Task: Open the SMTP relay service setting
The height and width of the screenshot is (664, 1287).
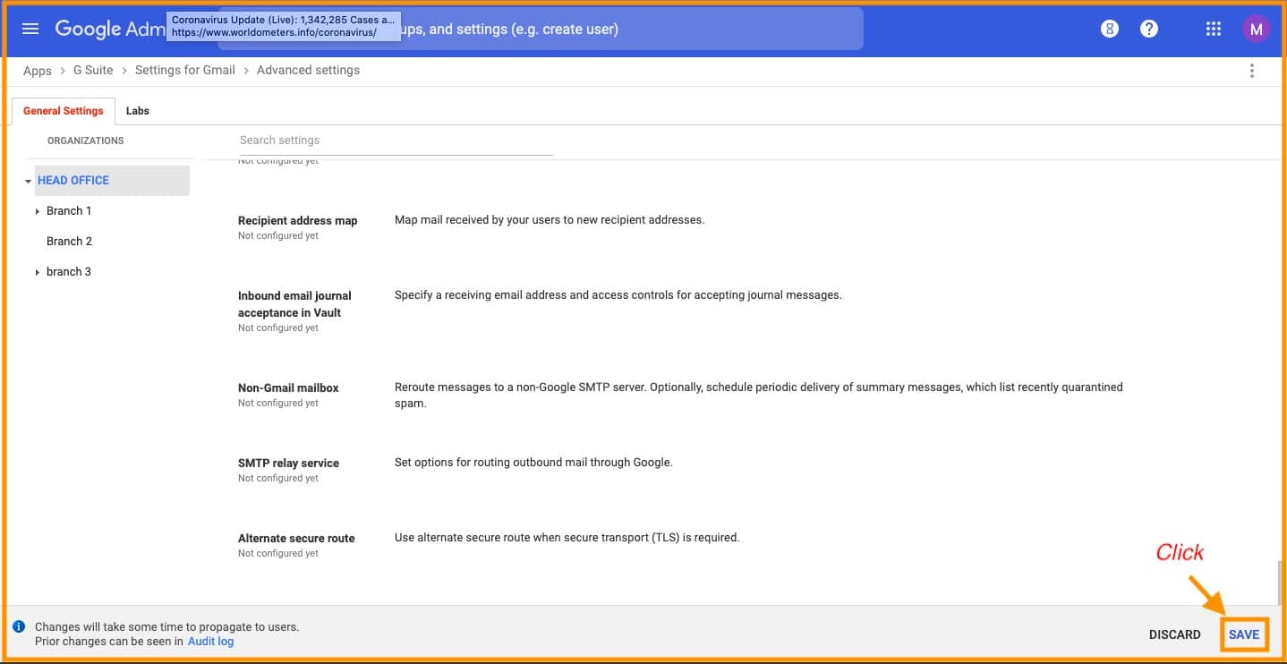Action: 288,464
